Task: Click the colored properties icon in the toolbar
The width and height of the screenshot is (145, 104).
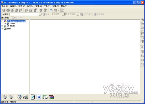Action: coord(35,10)
